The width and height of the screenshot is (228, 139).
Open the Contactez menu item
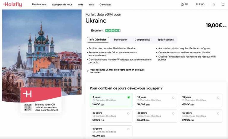(x=105, y=5)
